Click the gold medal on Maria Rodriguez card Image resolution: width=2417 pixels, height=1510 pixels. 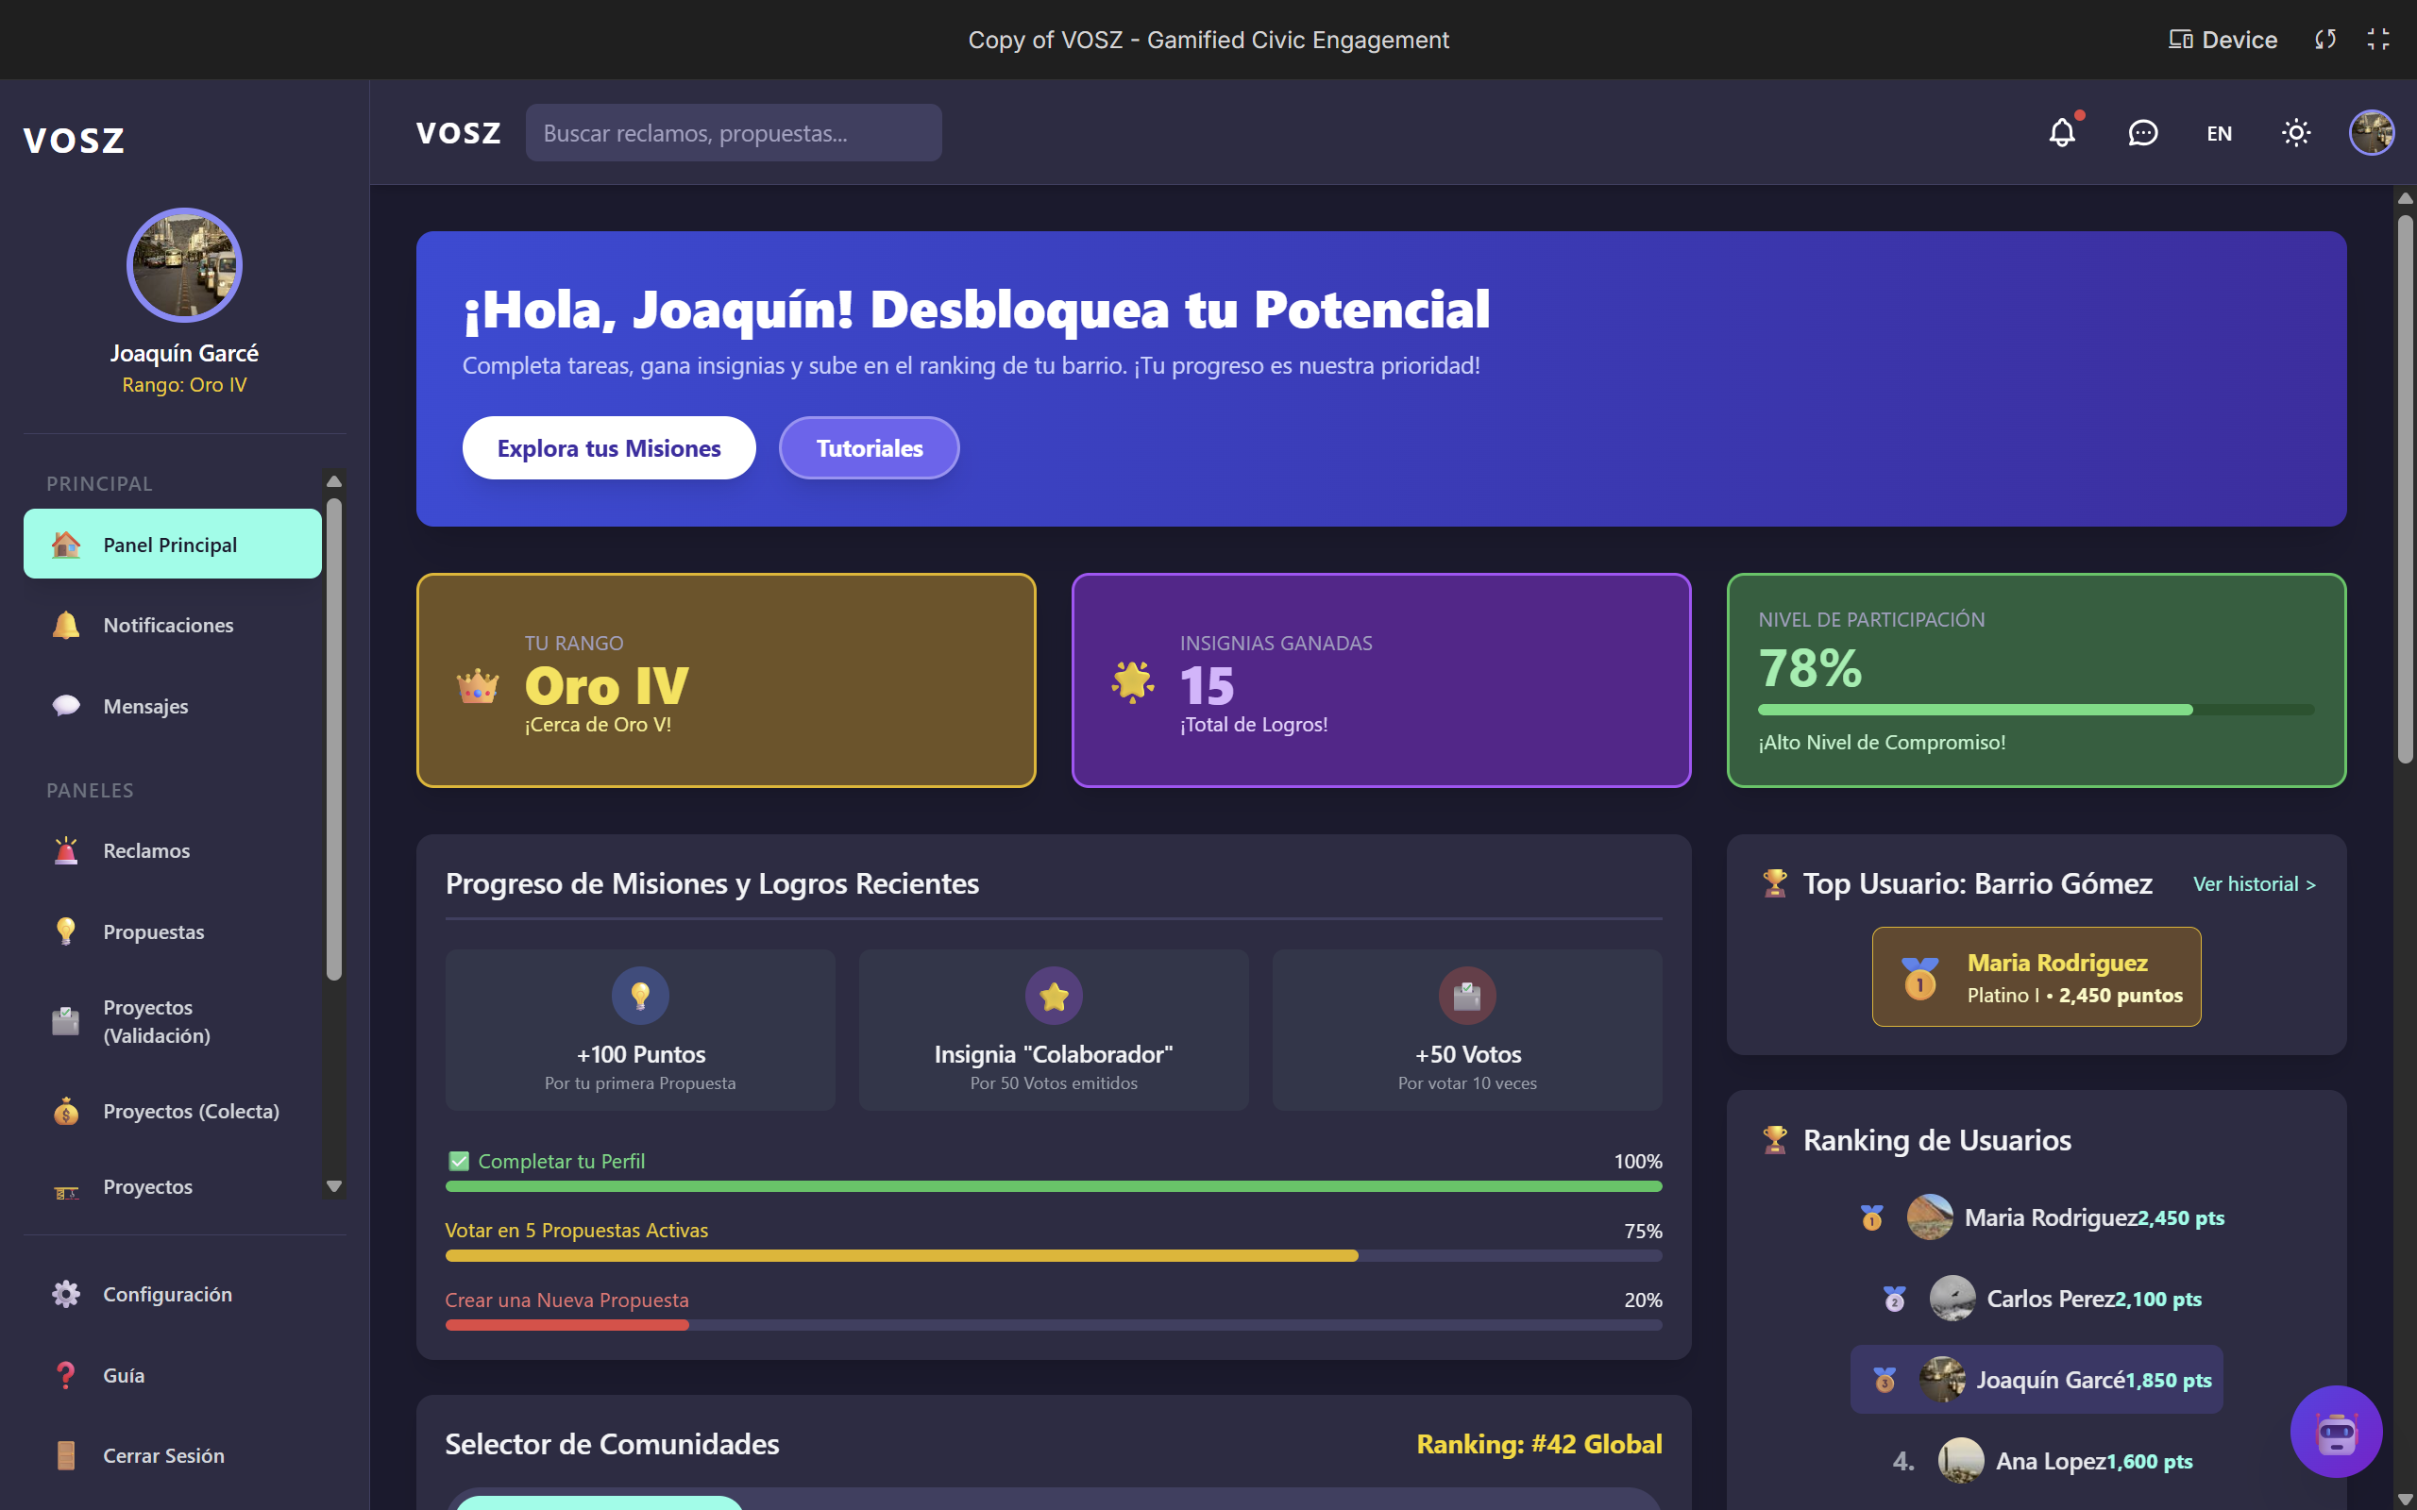(x=1919, y=978)
